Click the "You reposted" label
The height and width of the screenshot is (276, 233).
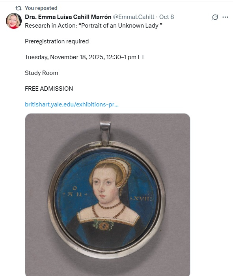tap(41, 8)
